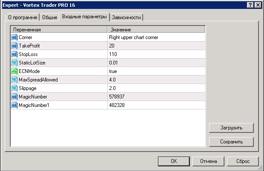
Task: Select the MagicNumber value 578937
Action: pos(117,97)
